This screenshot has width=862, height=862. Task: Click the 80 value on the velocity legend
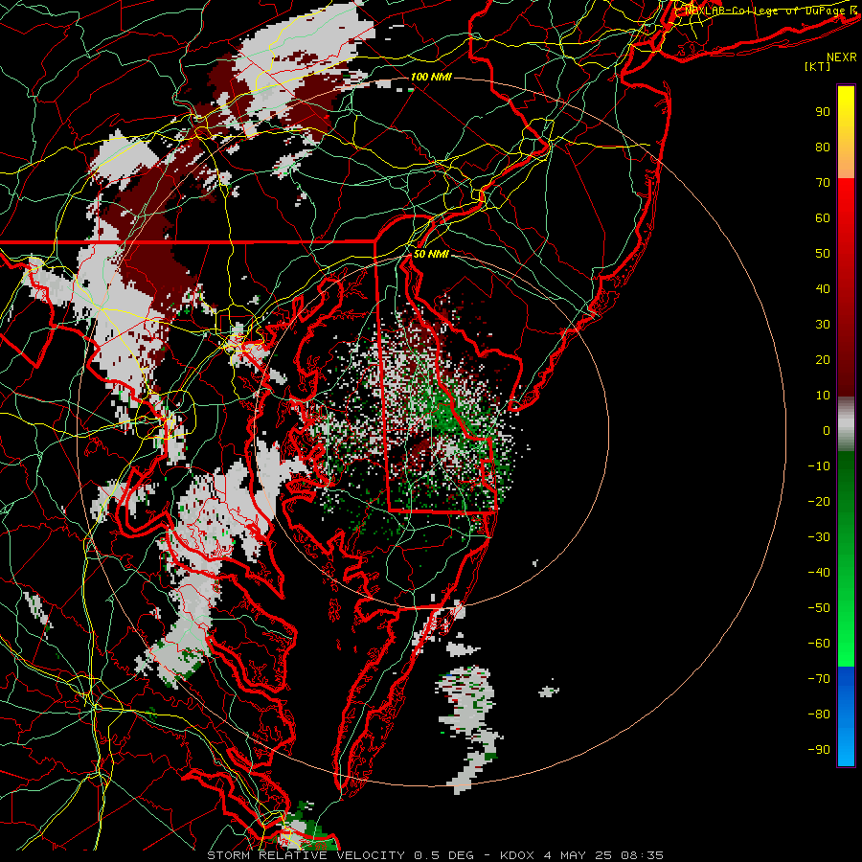pos(823,147)
